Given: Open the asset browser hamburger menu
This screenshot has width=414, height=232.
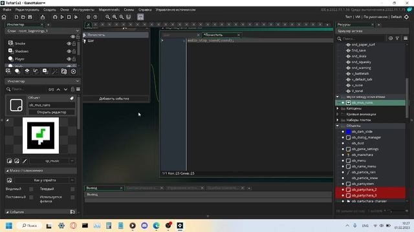Looking at the screenshot, I should 406,39.
